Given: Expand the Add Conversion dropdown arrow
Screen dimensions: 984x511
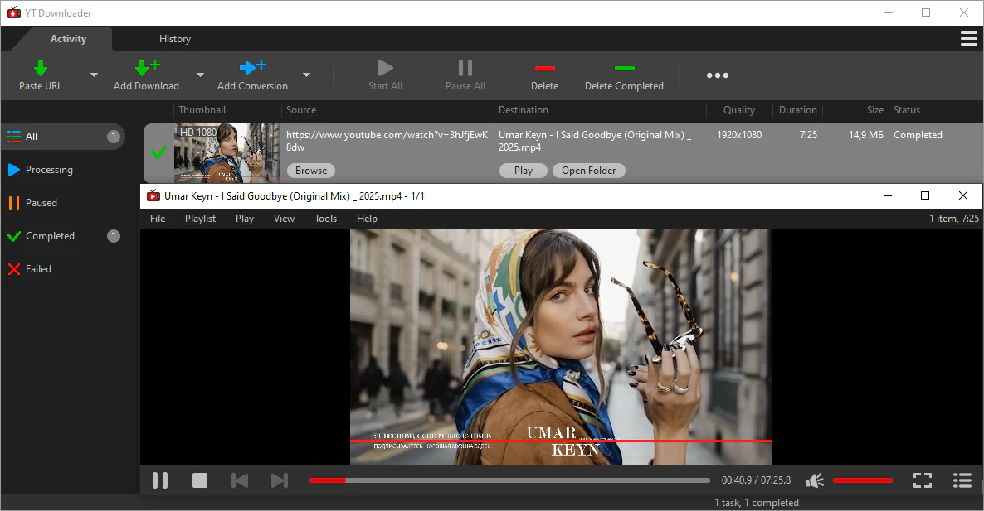Looking at the screenshot, I should (x=306, y=75).
